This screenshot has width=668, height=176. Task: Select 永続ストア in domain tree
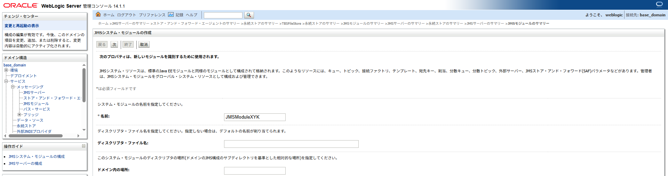pos(26,126)
